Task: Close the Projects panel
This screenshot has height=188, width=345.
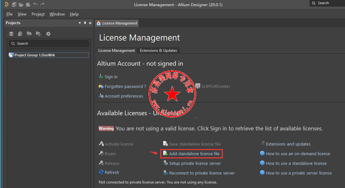Action: 90,23
